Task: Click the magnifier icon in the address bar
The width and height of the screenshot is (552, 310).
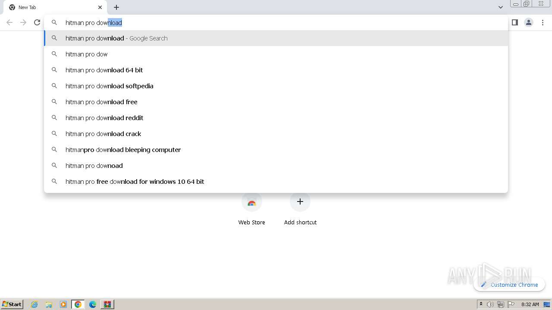Action: pyautogui.click(x=54, y=22)
